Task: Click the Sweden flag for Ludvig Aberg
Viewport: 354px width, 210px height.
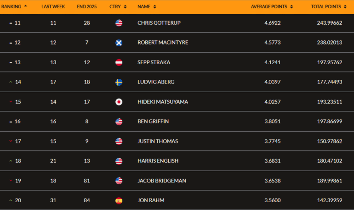Action: click(x=119, y=82)
